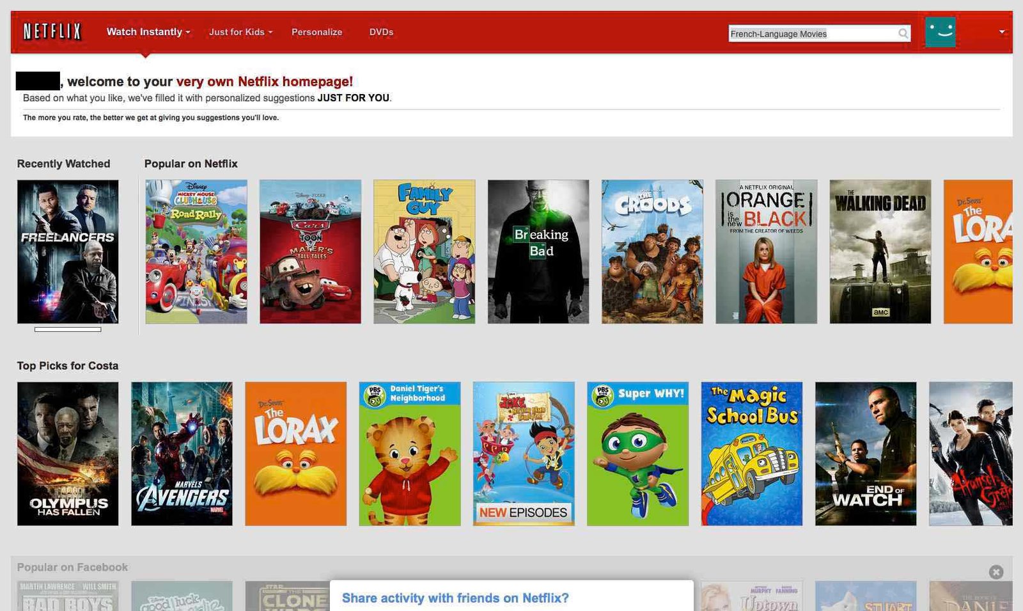Go to the Personalize tab

point(317,32)
